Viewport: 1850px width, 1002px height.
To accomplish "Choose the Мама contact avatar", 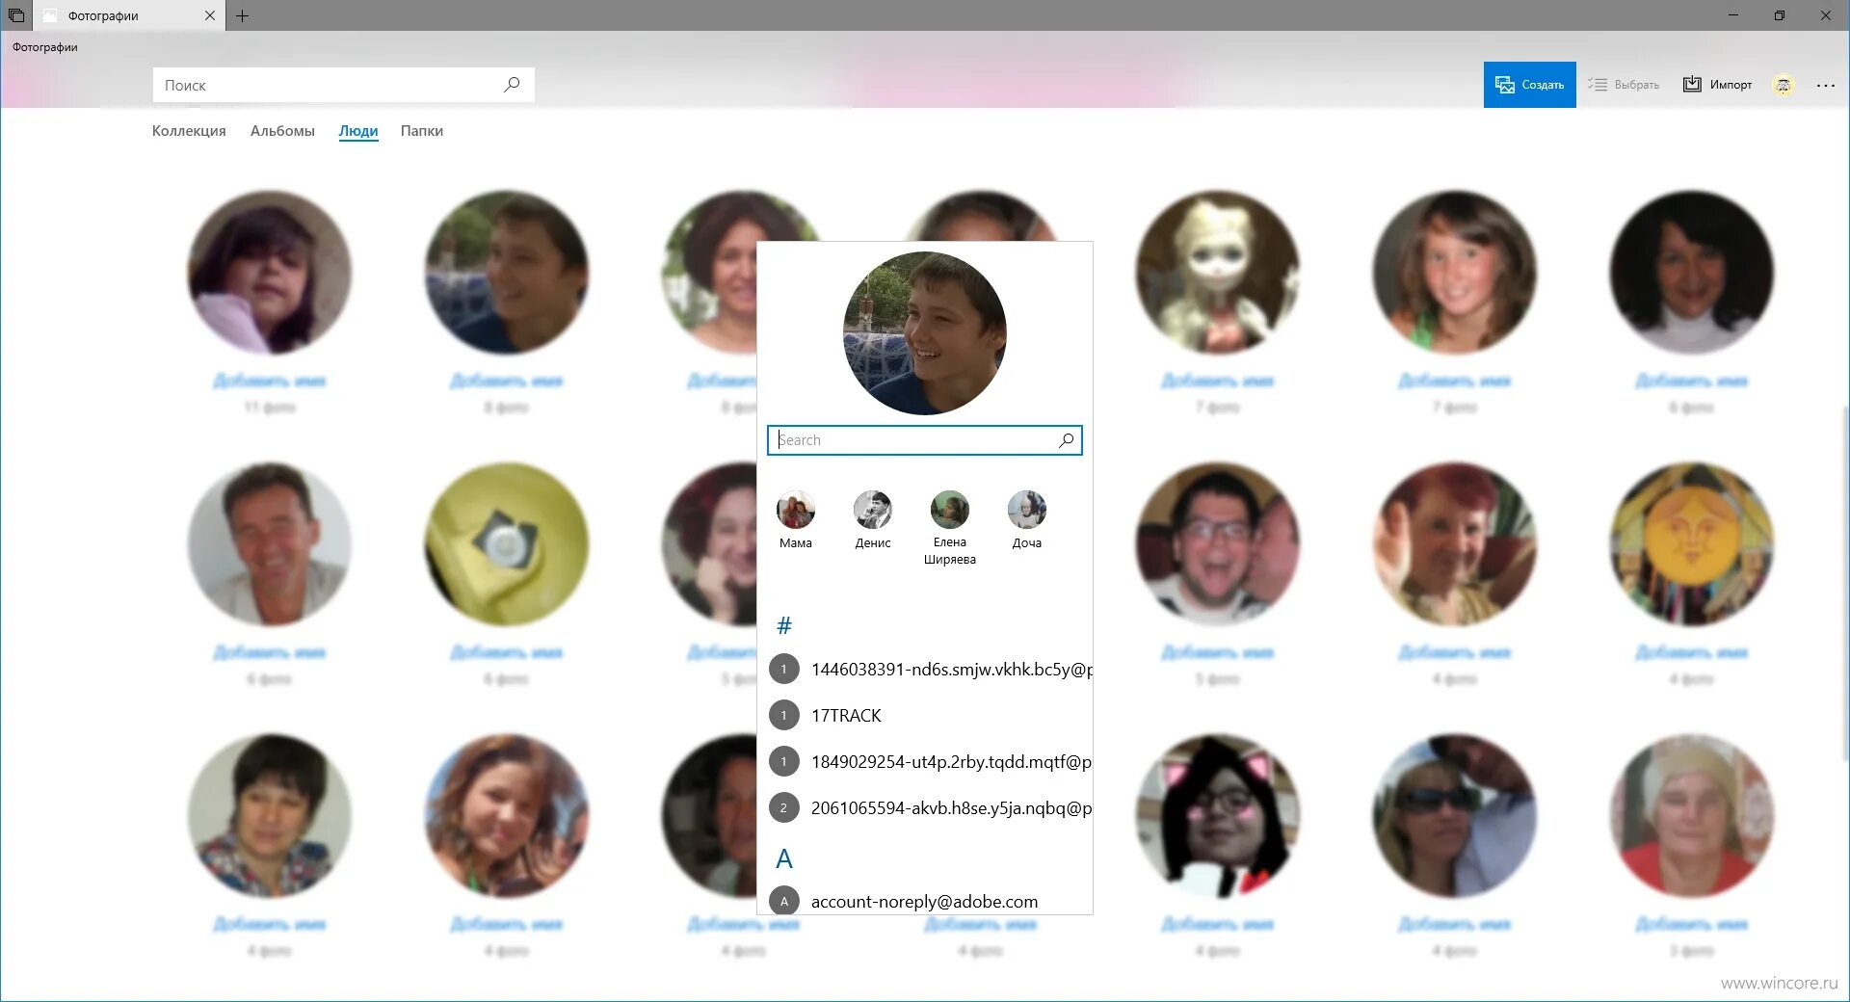I will click(796, 510).
